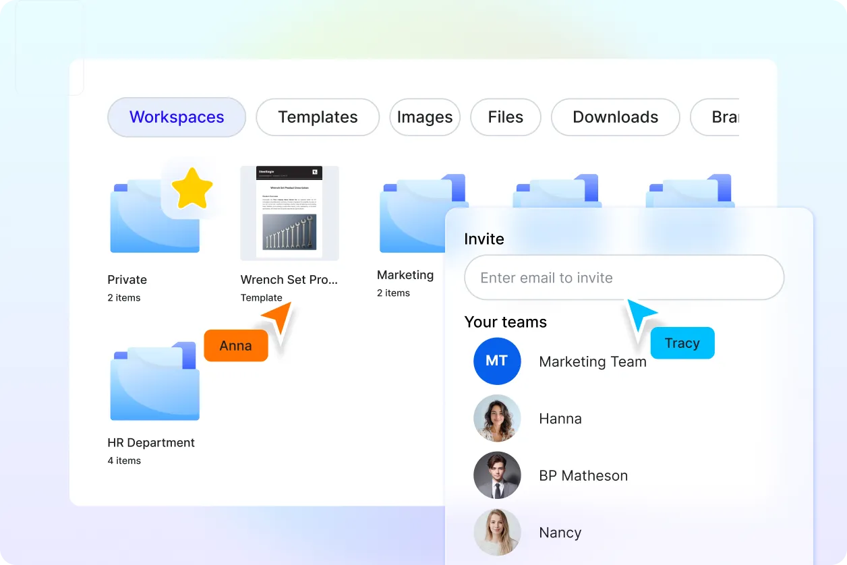847x565 pixels.
Task: Click the email invite input field
Action: click(624, 277)
